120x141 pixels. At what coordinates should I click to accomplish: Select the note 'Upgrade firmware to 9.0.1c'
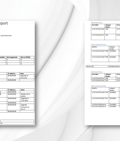(25, 107)
